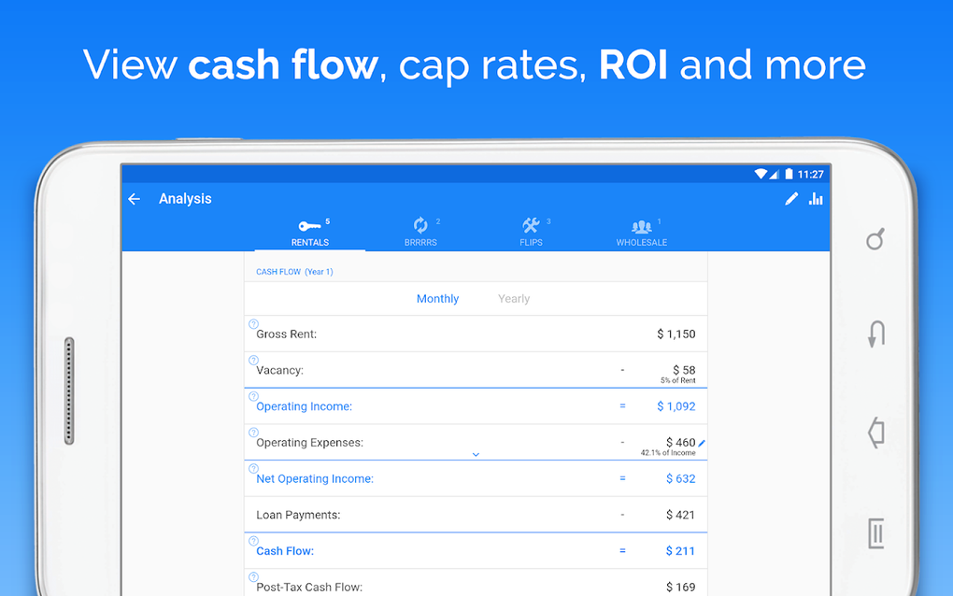This screenshot has height=596, width=953.
Task: Tap the back arrow next to Analysis
Action: coord(135,199)
